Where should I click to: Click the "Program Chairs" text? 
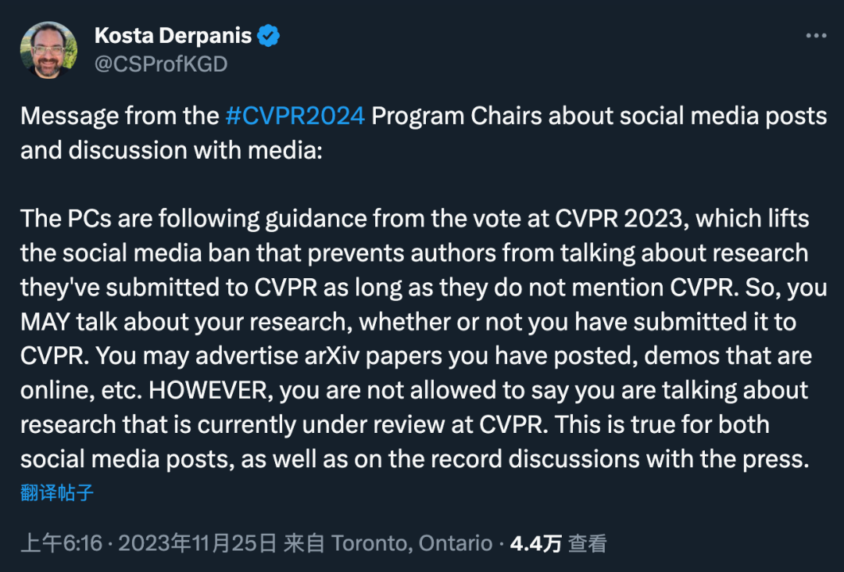456,116
